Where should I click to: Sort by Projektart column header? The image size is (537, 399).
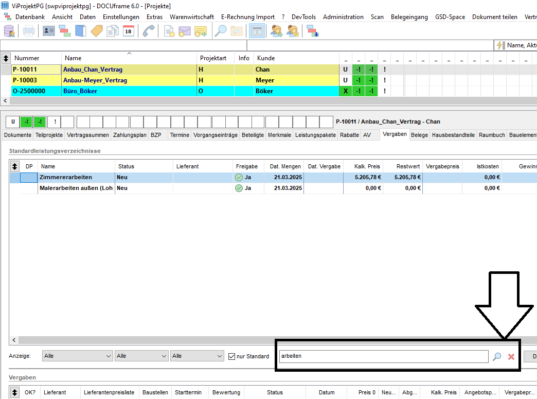216,58
